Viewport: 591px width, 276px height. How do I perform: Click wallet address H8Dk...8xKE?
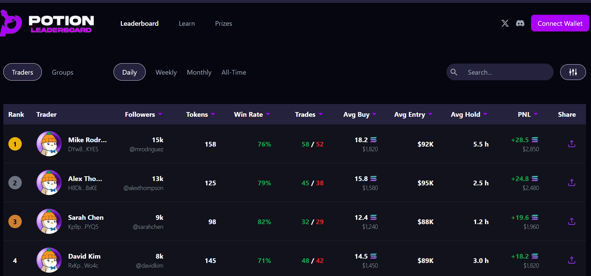[x=83, y=188]
